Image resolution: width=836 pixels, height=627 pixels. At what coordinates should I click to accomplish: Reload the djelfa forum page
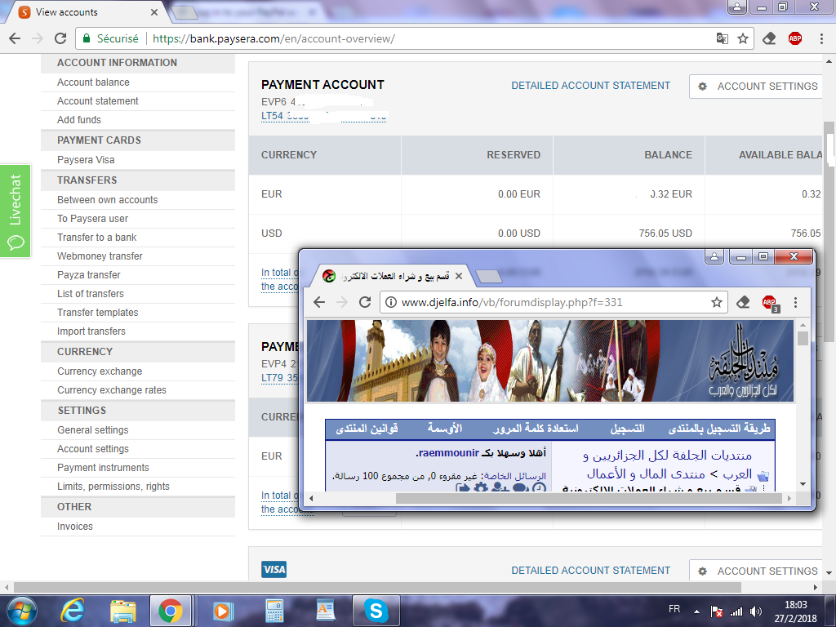365,302
